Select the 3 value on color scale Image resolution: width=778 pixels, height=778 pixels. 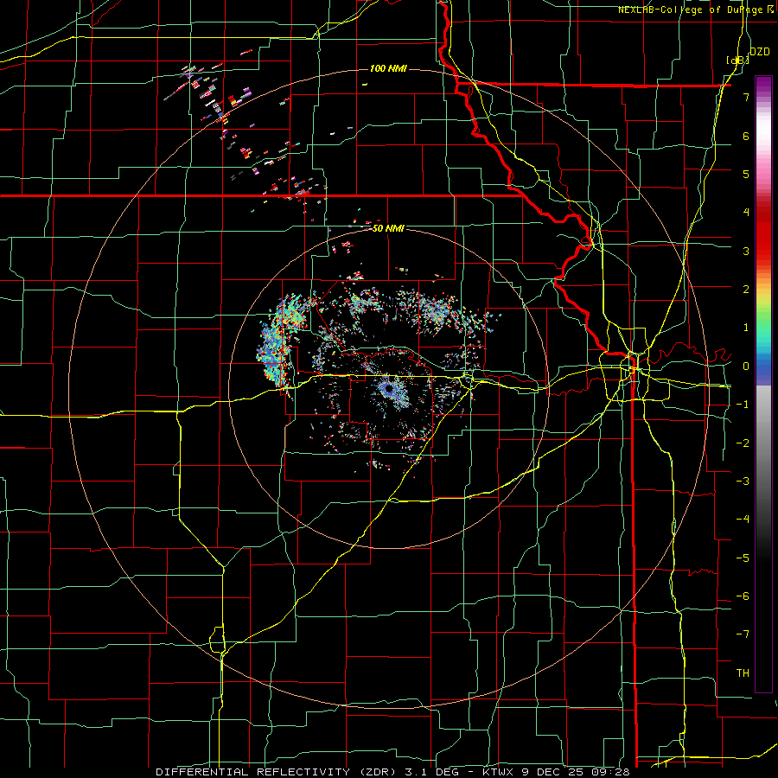pyautogui.click(x=746, y=251)
